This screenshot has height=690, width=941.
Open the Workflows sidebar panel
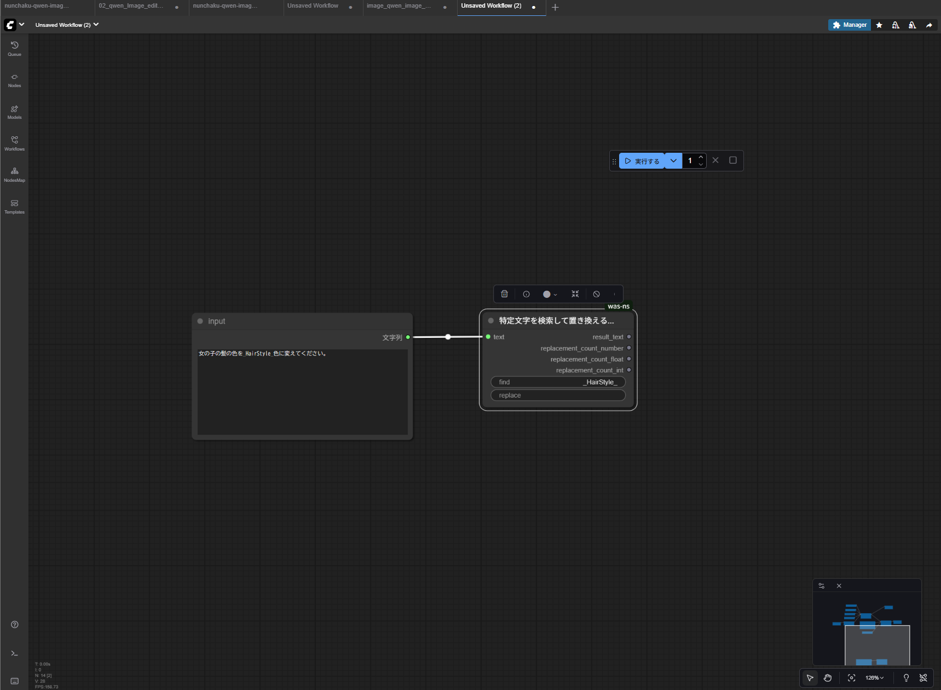tap(14, 143)
